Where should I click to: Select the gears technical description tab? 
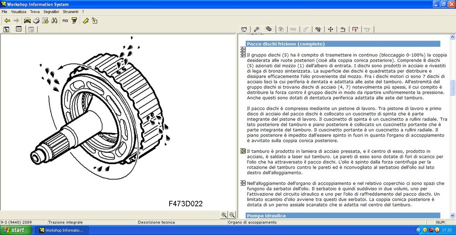[x=269, y=29]
